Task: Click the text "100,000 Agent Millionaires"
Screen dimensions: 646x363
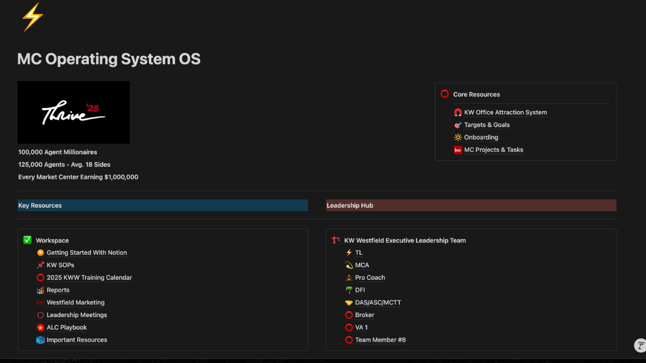Action: tap(58, 152)
